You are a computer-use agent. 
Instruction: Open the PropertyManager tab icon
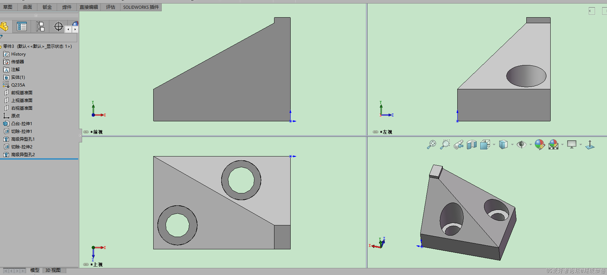point(22,26)
